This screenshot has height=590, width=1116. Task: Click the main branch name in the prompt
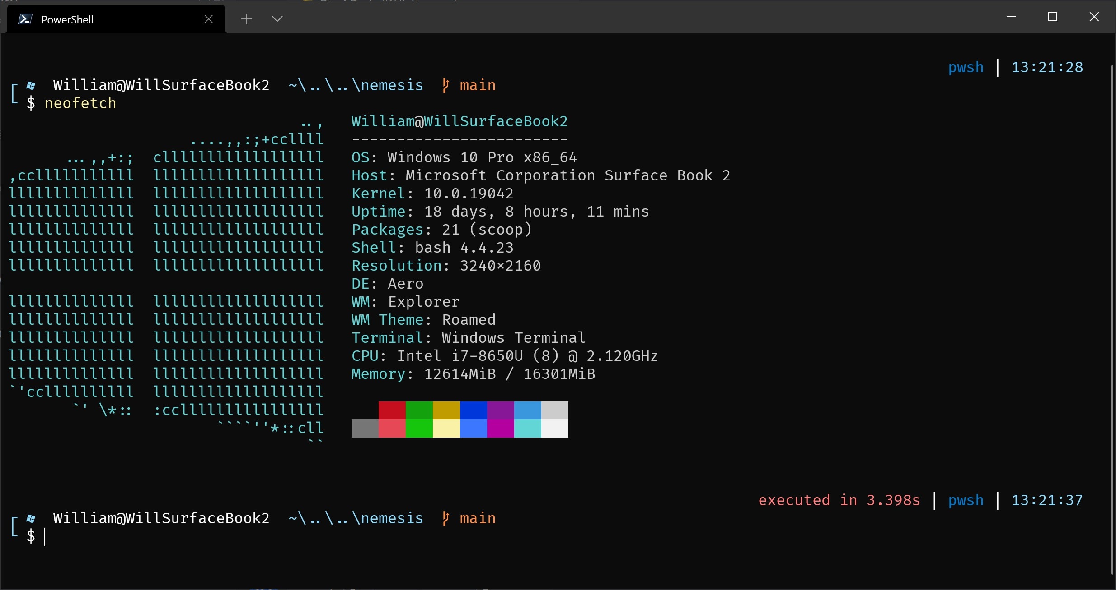477,85
